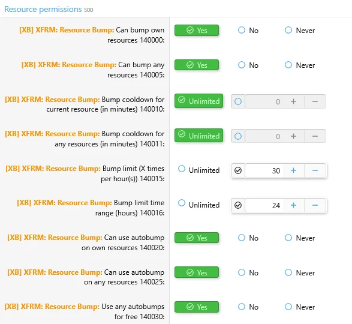The image size is (352, 324).
Task: Click the 'Can bump own resources 140000' label
Action: 92,35
